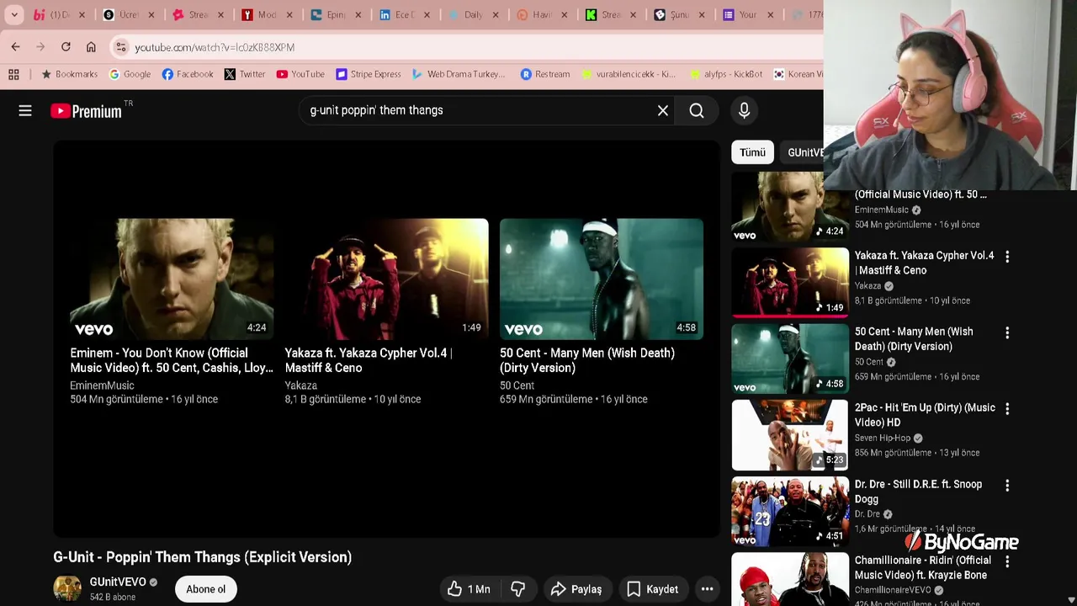1077x606 pixels.
Task: Open the Google bookmark
Action: pos(130,74)
